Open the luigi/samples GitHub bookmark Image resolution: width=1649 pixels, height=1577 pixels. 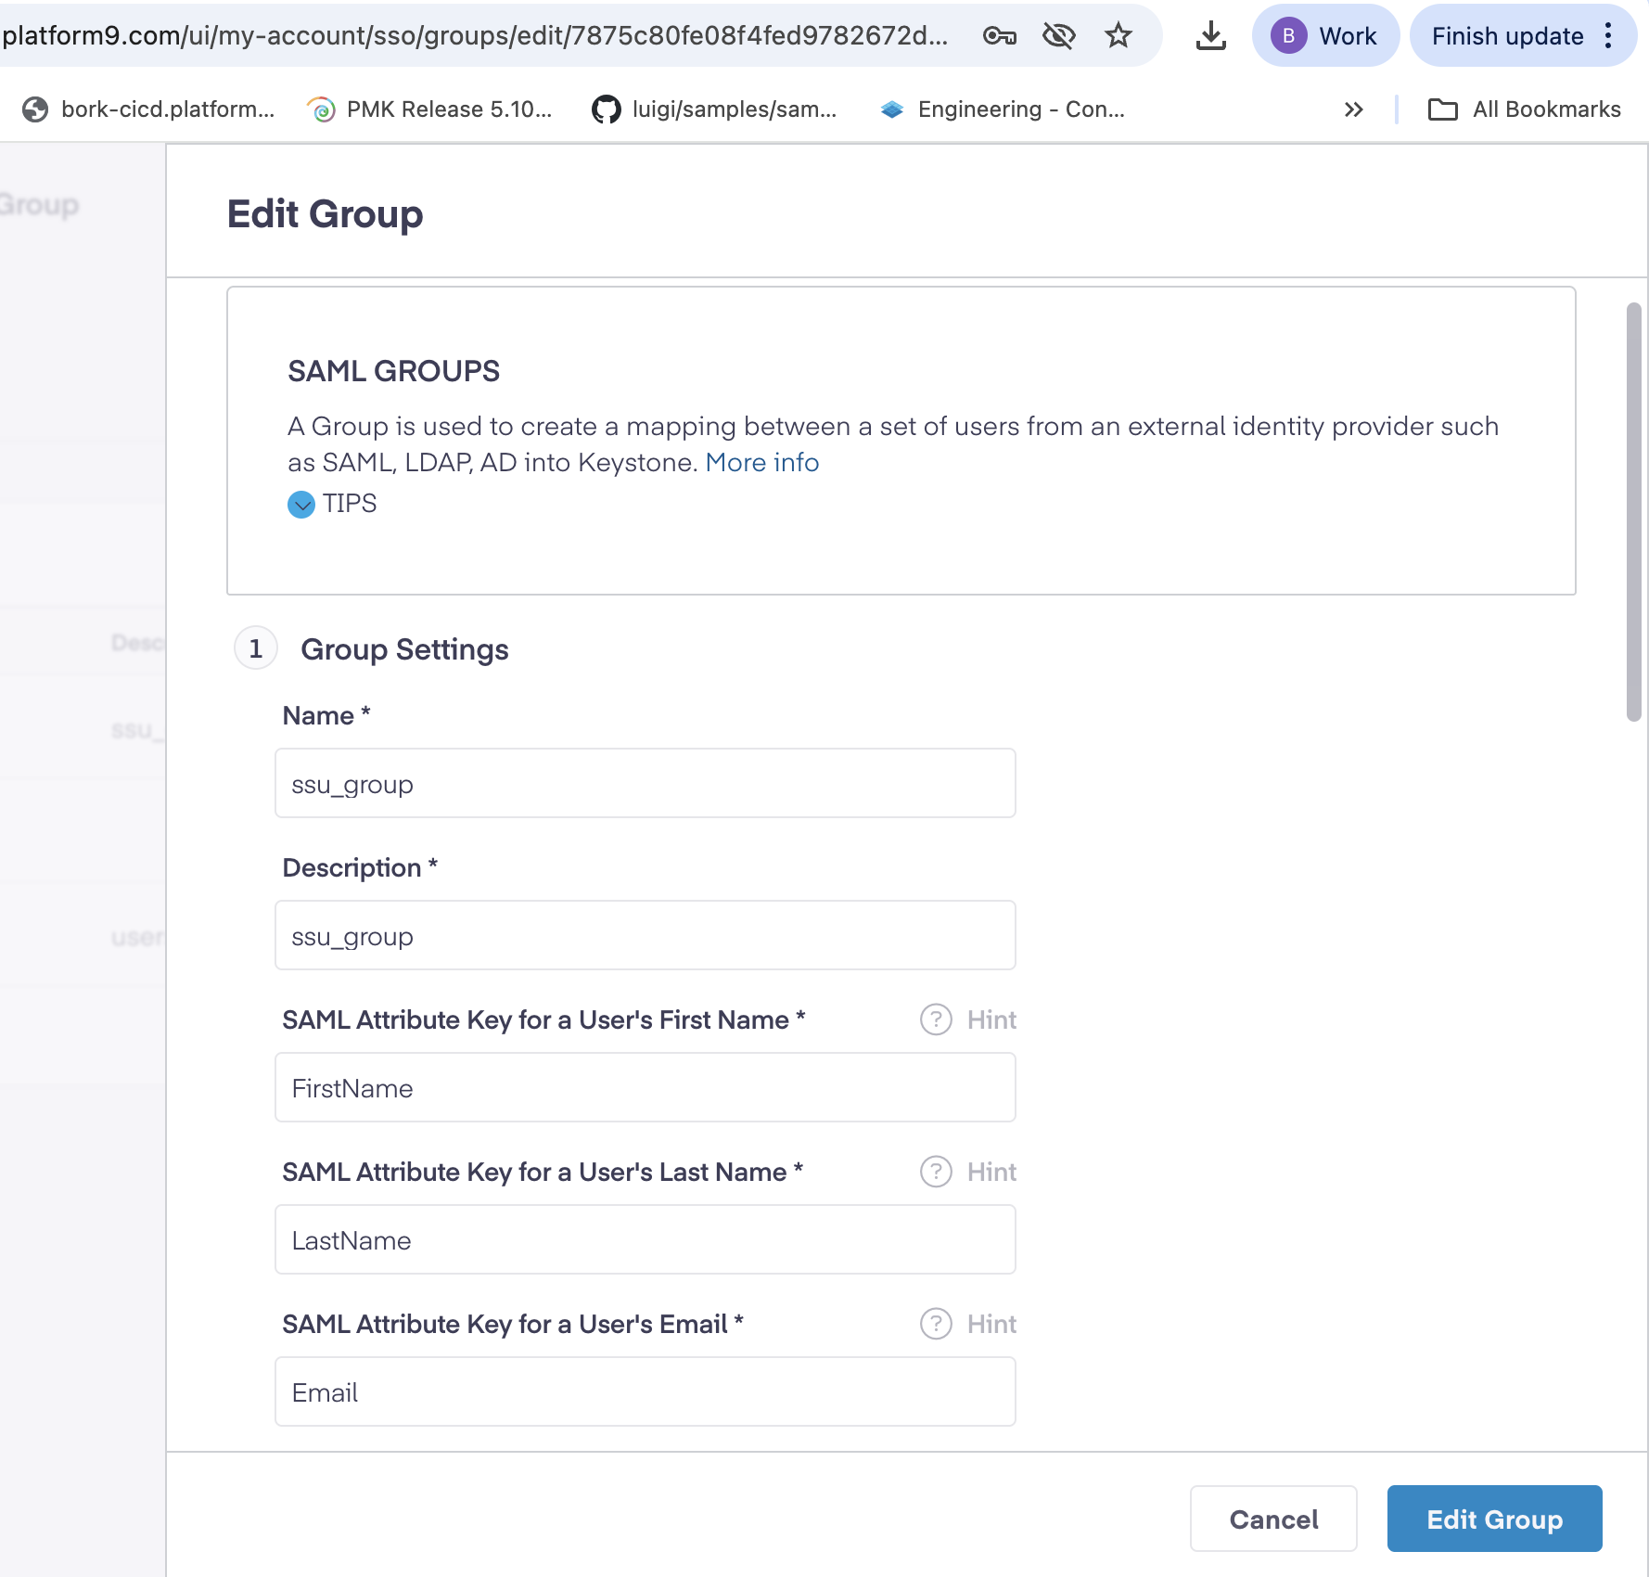tap(715, 109)
